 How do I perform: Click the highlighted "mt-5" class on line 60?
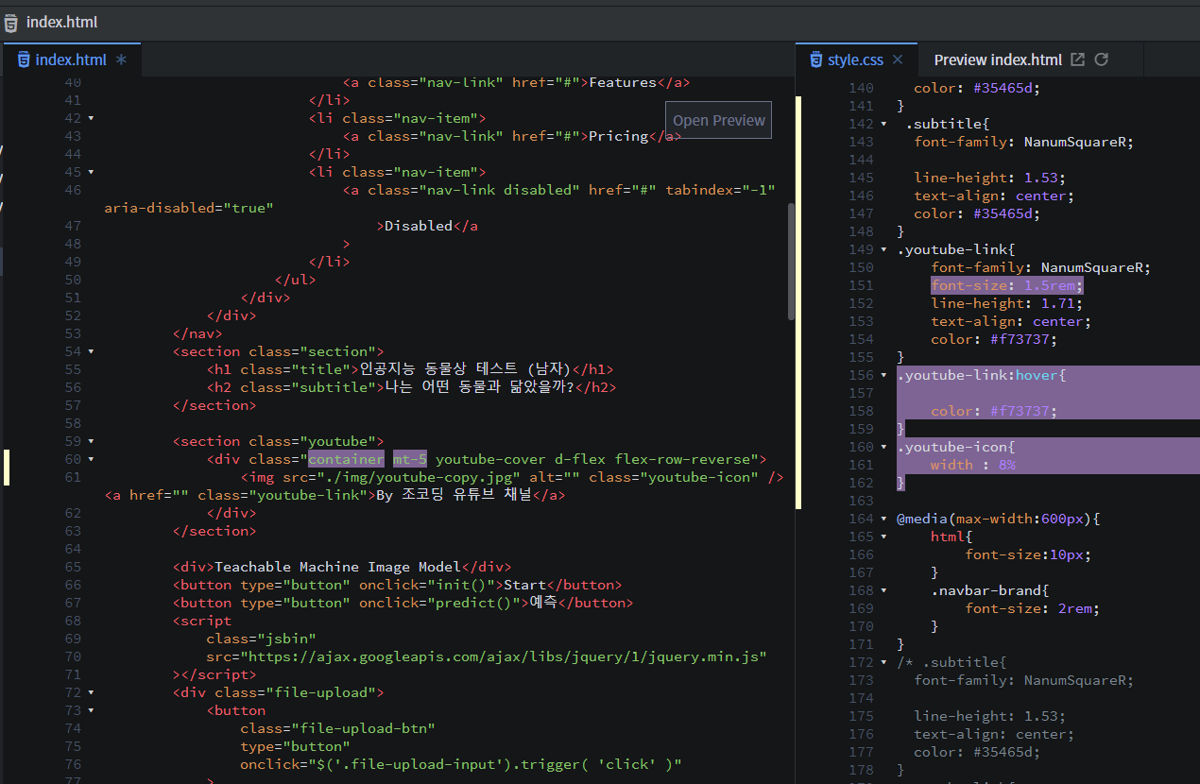tap(410, 459)
